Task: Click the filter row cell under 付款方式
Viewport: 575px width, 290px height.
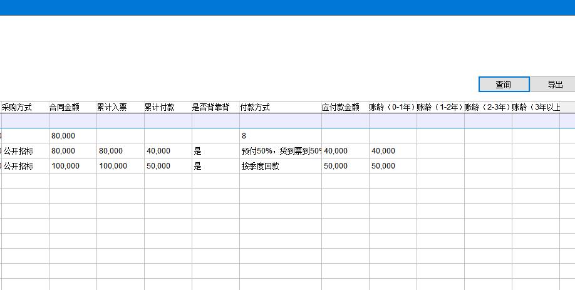Action: [x=280, y=120]
